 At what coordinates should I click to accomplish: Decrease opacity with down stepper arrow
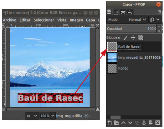pos(159,31)
